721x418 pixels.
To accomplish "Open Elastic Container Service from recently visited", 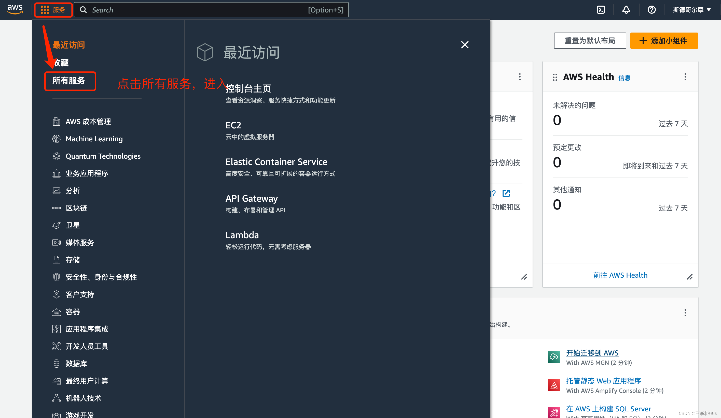I will click(x=276, y=162).
